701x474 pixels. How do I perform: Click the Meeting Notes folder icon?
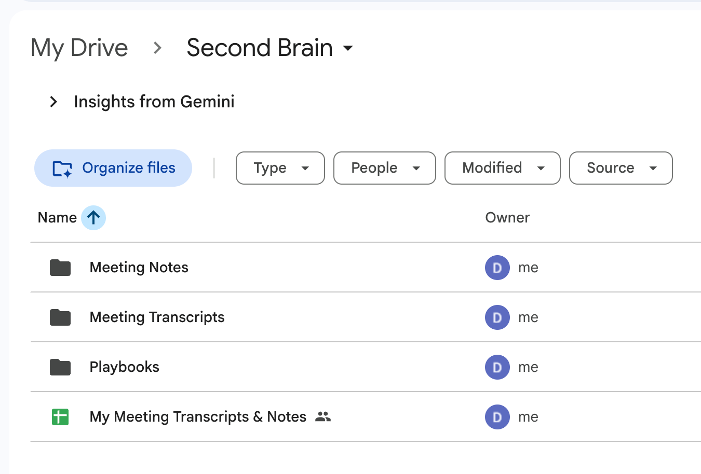point(60,268)
